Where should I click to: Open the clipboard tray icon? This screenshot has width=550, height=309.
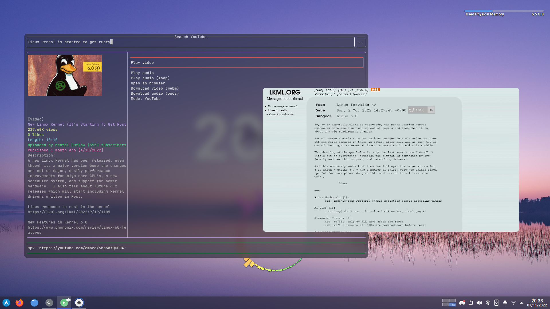(471, 303)
